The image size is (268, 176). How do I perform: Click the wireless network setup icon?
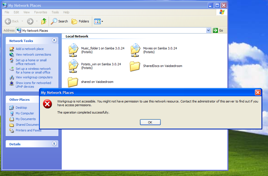12,69
